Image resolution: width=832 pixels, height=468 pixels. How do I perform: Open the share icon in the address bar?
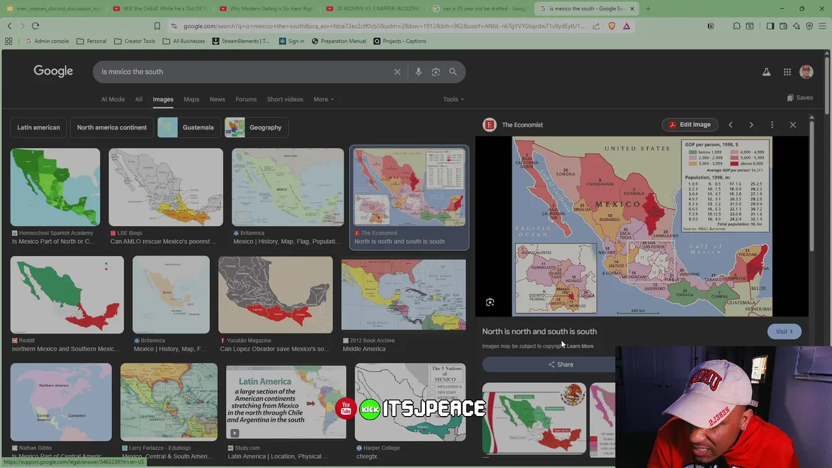point(597,26)
